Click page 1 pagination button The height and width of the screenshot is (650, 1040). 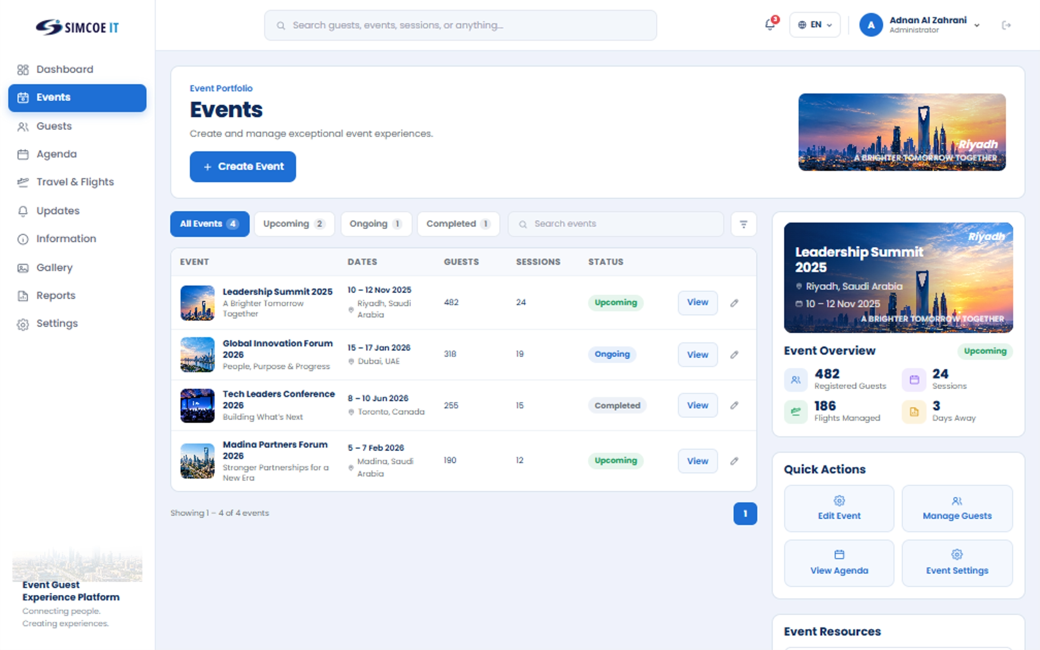[745, 514]
